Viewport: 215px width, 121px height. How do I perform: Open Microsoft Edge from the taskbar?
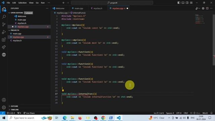pos(64,118)
